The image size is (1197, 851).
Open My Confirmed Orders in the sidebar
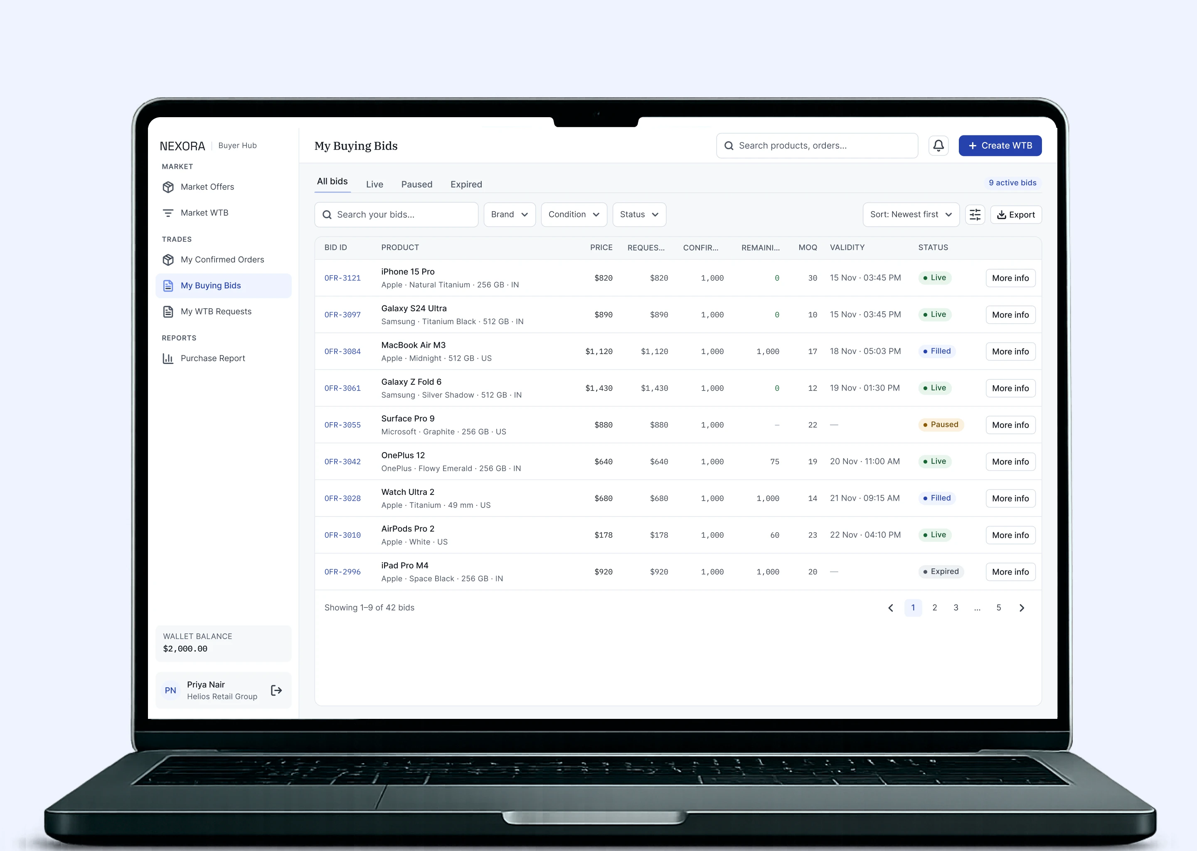click(224, 260)
